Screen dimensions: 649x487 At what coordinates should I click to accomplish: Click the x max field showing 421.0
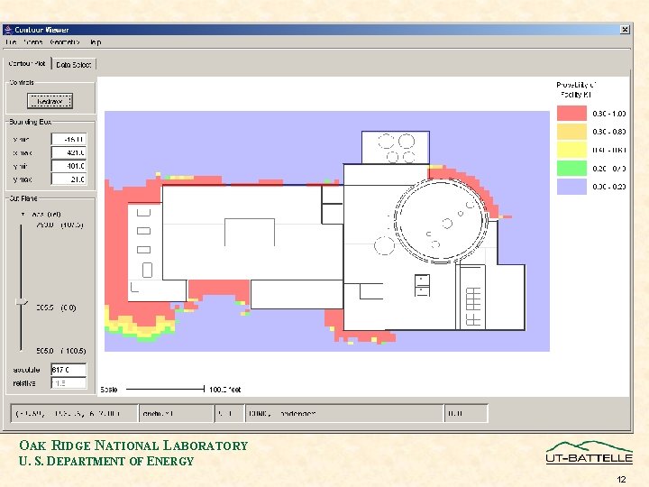coord(69,152)
